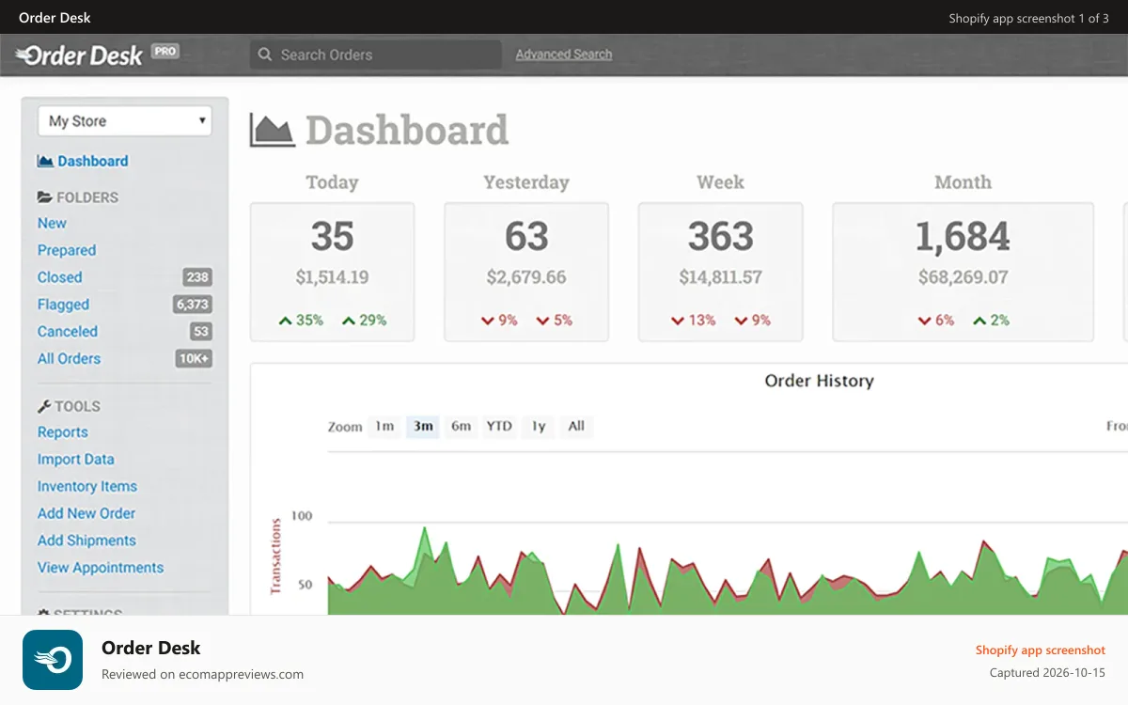The image size is (1128, 705).
Task: Click the red down arrow at 6%
Action: (x=925, y=321)
